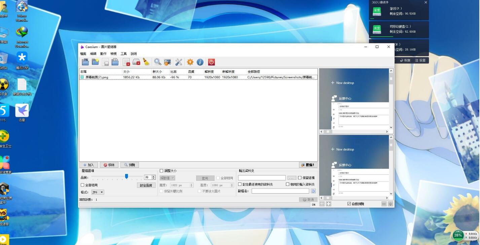Click the blue reset icon beside 副檔名 field
The image size is (480, 245).
click(x=313, y=191)
